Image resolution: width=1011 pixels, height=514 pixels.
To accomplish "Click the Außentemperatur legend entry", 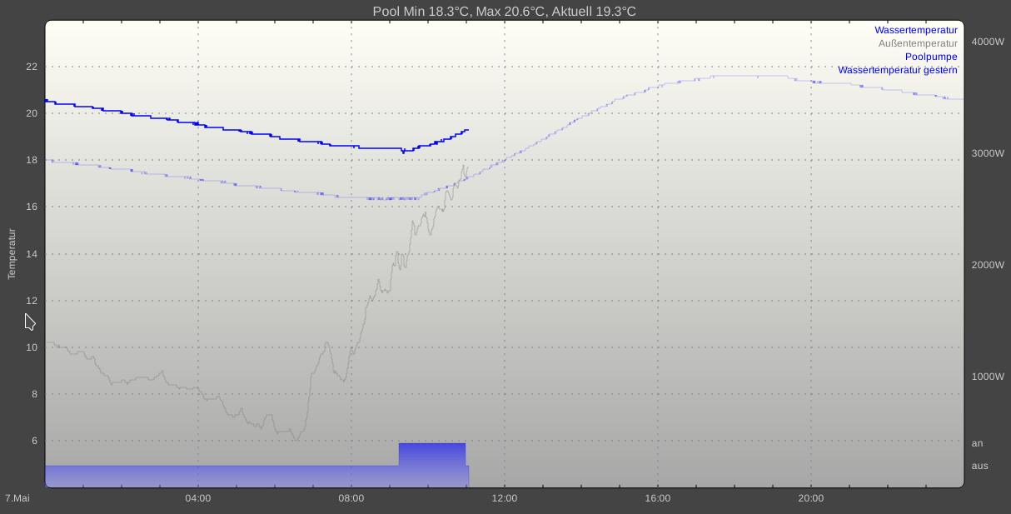I will point(918,43).
